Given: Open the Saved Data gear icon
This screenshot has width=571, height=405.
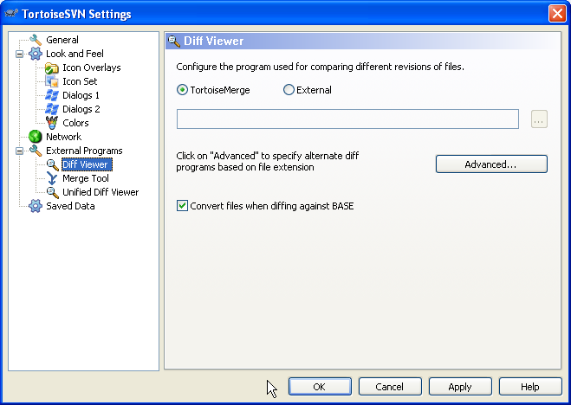Looking at the screenshot, I should click(36, 206).
